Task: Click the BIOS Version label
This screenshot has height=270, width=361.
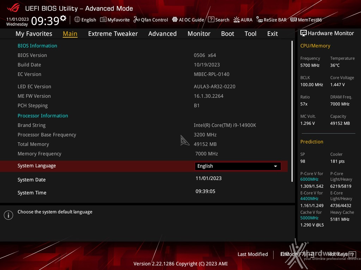Action: pyautogui.click(x=32, y=55)
